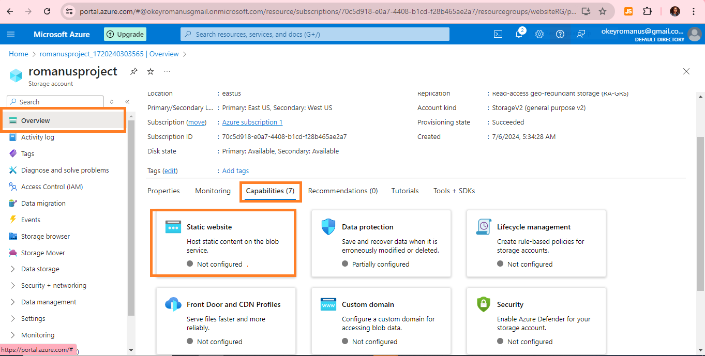Open the Azure subscription 1 link
Viewport: 705px width, 356px height.
(x=252, y=122)
